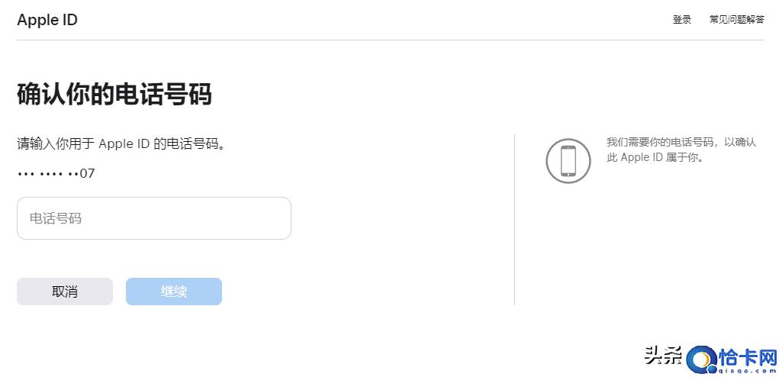The image size is (779, 377).
Task: Click the vertical divider beside the form
Action: (515, 220)
